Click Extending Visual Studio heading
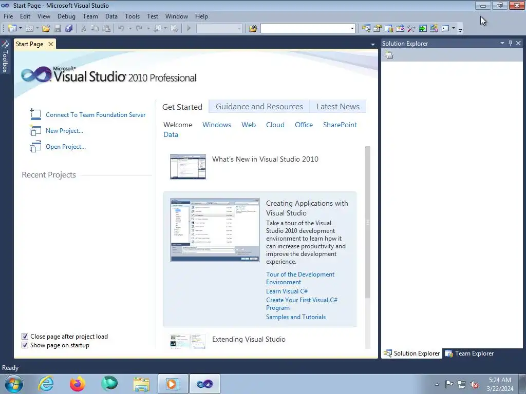 pyautogui.click(x=249, y=340)
